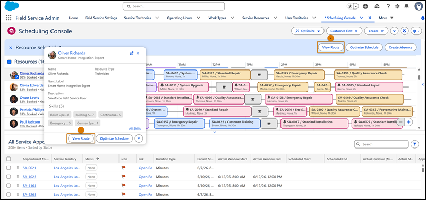The height and width of the screenshot is (200, 426).
Task: Open the notifications bell
Action: click(x=407, y=6)
